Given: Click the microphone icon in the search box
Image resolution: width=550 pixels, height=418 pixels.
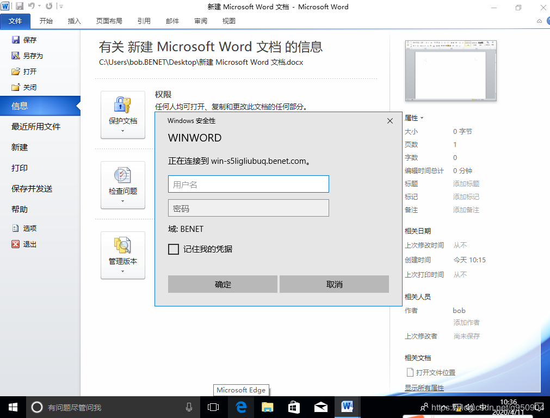Looking at the screenshot, I should (189, 407).
